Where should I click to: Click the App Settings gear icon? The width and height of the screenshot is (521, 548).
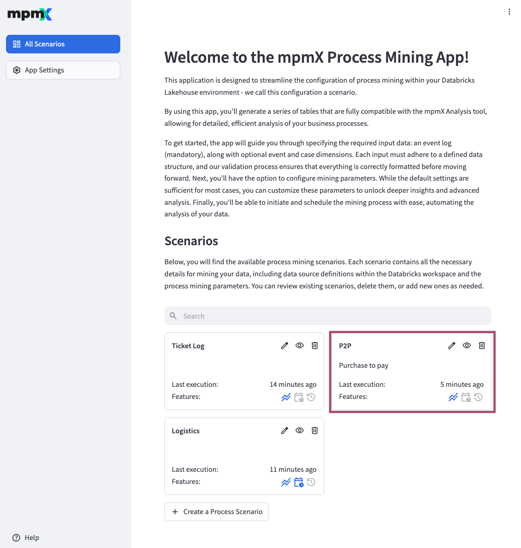[16, 70]
